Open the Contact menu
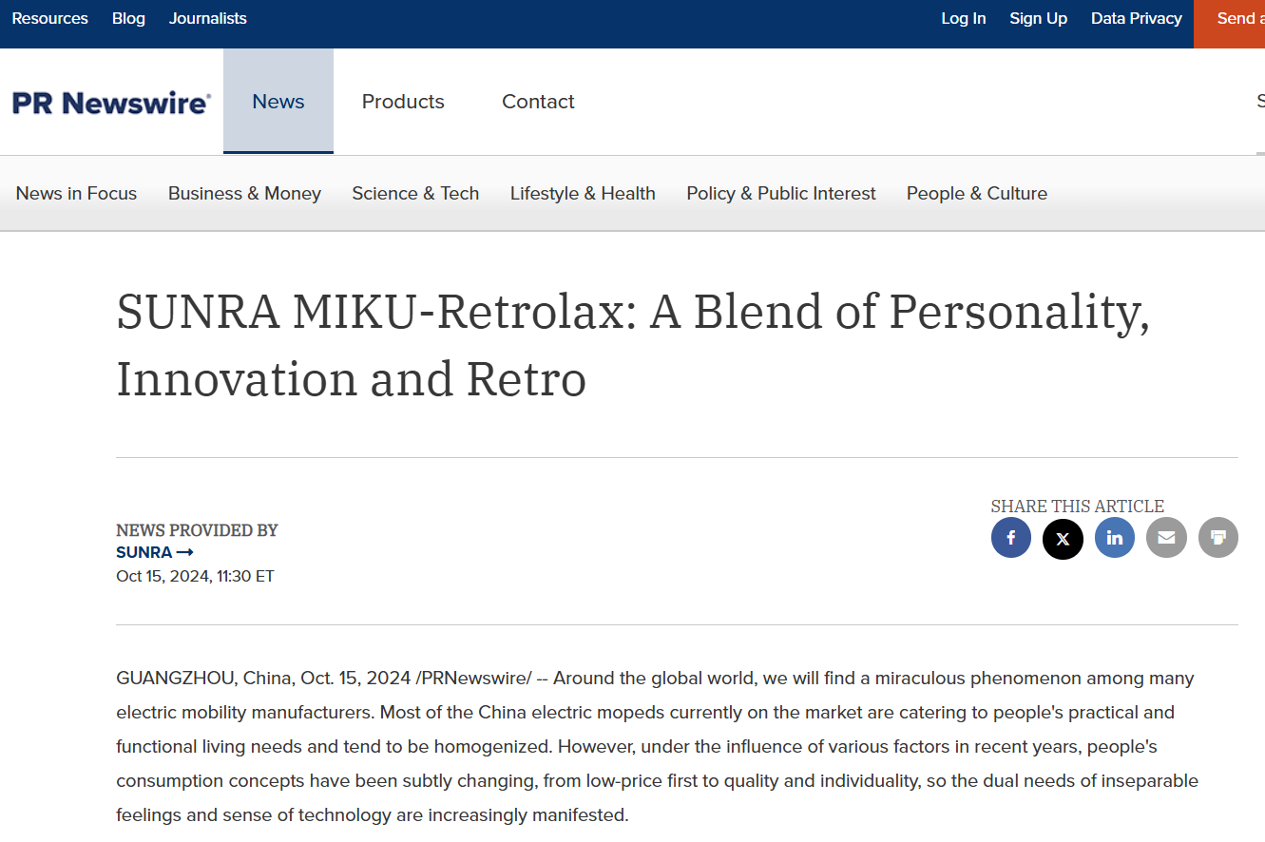 tap(538, 102)
